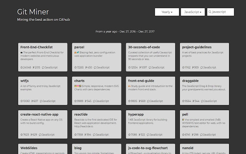Open the front-end-guide repository title
246x154 pixels.
coord(141,81)
